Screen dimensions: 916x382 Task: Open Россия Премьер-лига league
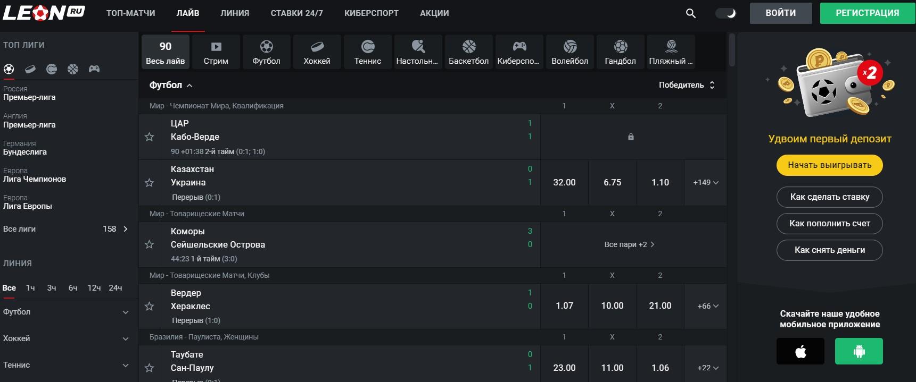click(x=29, y=93)
